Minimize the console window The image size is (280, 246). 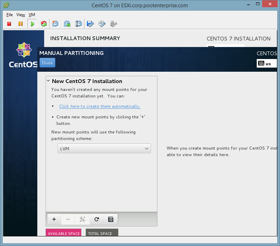coord(249,4)
